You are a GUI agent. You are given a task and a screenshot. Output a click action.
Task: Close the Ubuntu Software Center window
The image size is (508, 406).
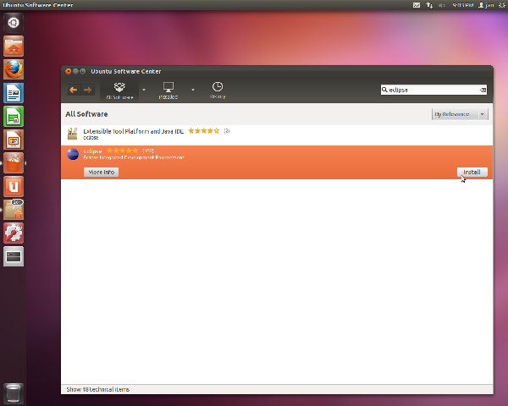tap(68, 71)
